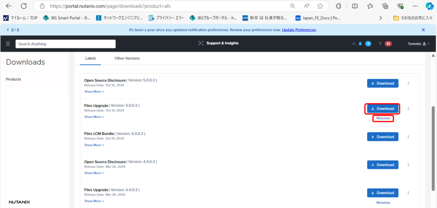Click the Downloads heading in the sidebar
Viewport: 437px width, 208px height.
tap(26, 62)
